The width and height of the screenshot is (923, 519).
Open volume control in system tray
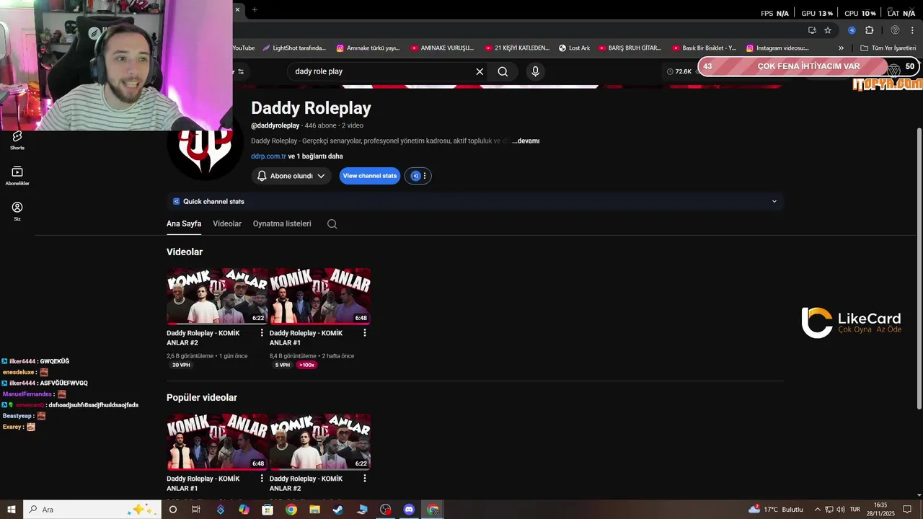click(841, 510)
